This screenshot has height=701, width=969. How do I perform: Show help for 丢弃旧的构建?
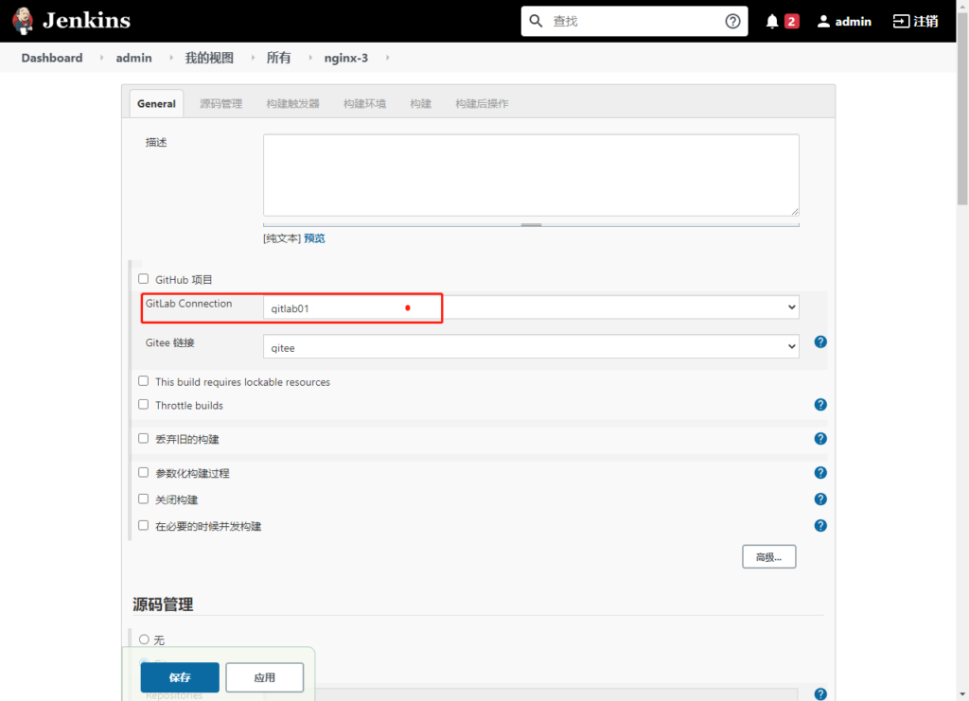[820, 439]
